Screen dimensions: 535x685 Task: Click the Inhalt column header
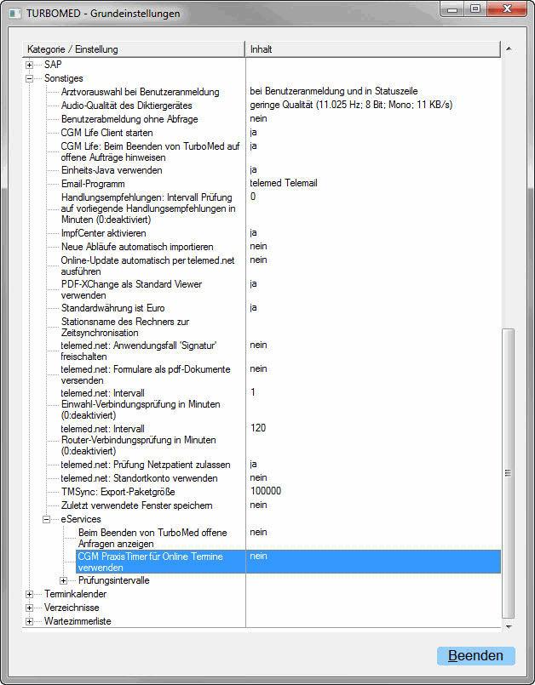(x=372, y=49)
